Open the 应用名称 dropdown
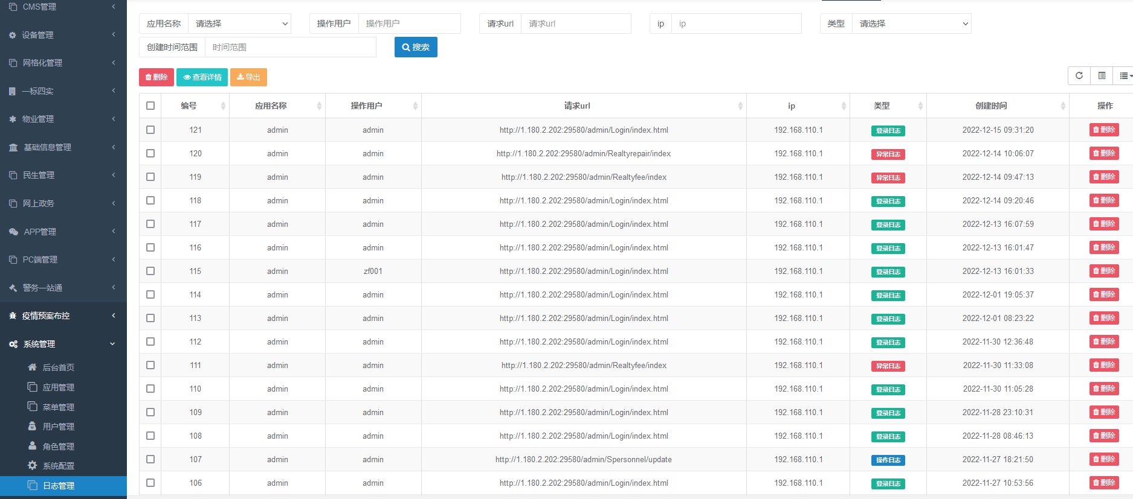1133x499 pixels. click(239, 24)
